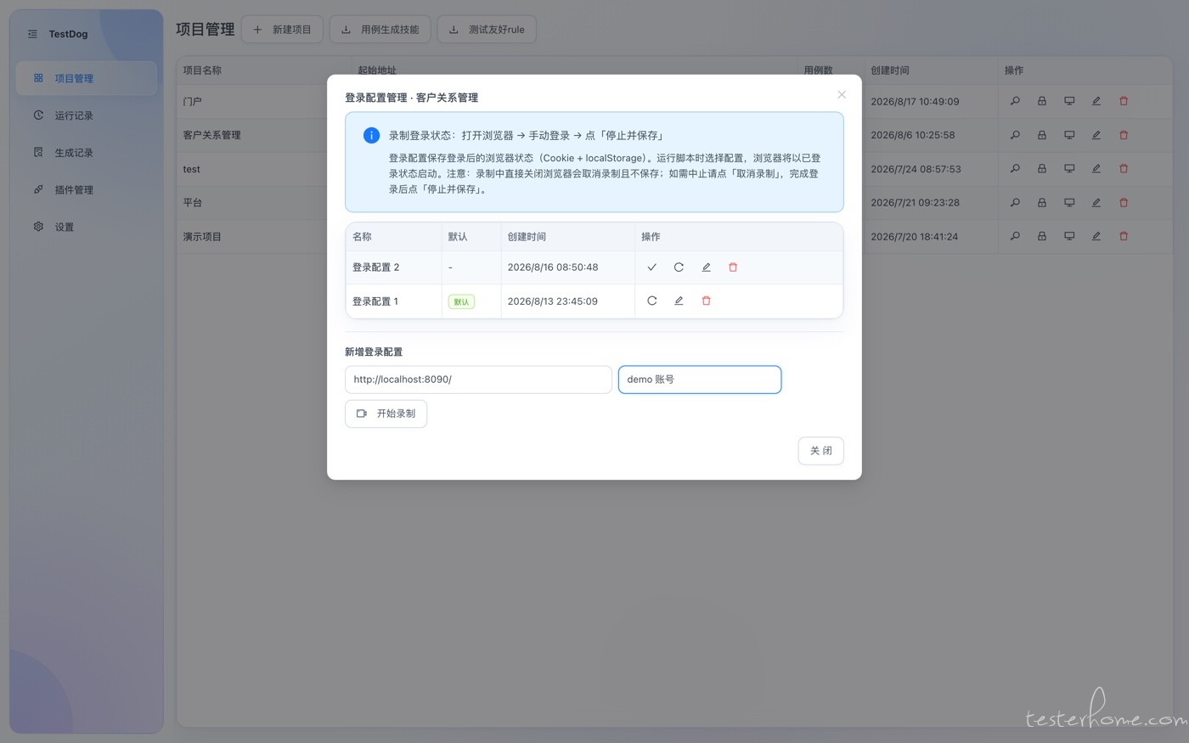Focus the http://localhost:8090/ URL field
Screen dimensions: 1189x743
tap(478, 380)
